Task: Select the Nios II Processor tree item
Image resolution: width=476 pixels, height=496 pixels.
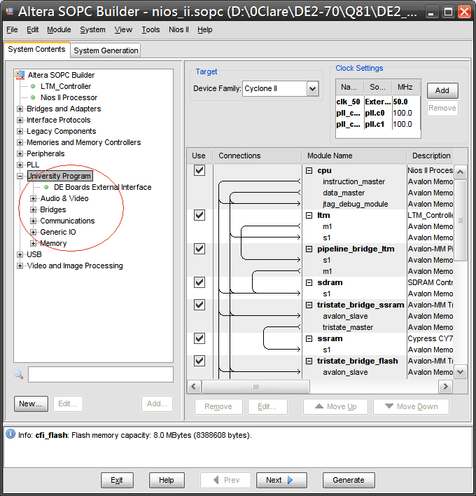Action: tap(69, 97)
